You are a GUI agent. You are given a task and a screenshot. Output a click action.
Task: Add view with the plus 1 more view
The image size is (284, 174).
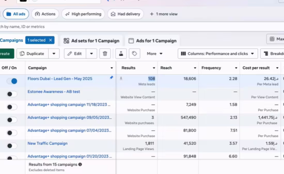pyautogui.click(x=164, y=14)
